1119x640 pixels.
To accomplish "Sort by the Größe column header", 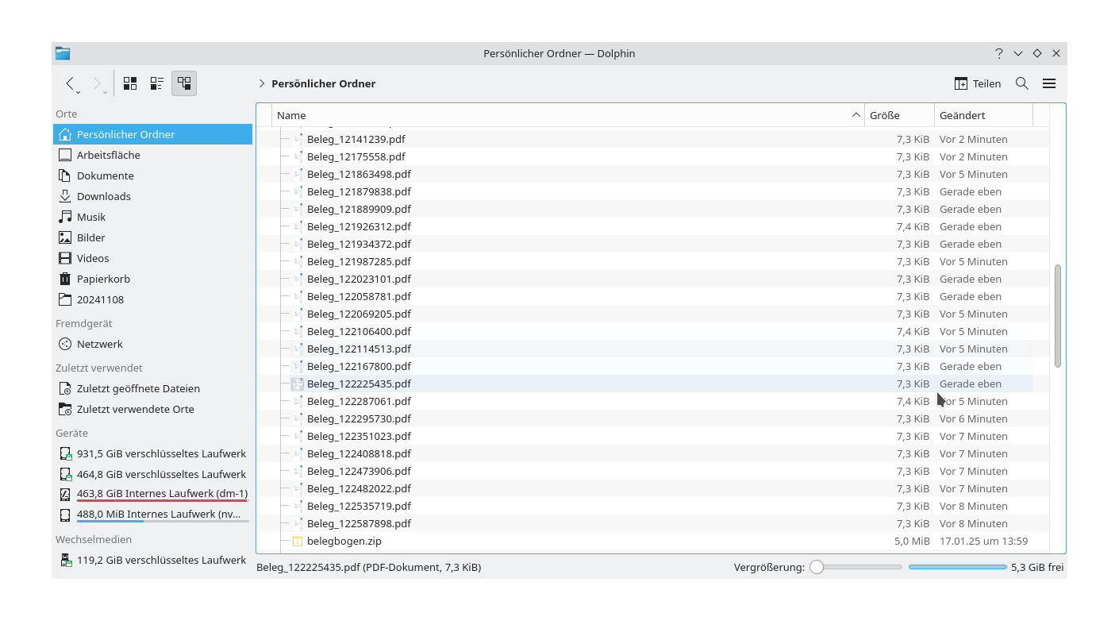I will 898,115.
